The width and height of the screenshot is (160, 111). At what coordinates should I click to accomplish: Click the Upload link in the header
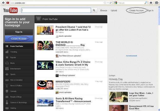(x=114, y=11)
